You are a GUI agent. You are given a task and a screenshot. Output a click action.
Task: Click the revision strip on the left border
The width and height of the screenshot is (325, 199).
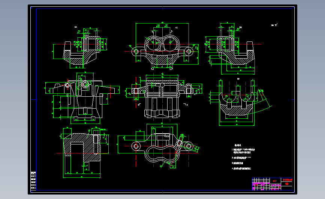[x=33, y=181]
